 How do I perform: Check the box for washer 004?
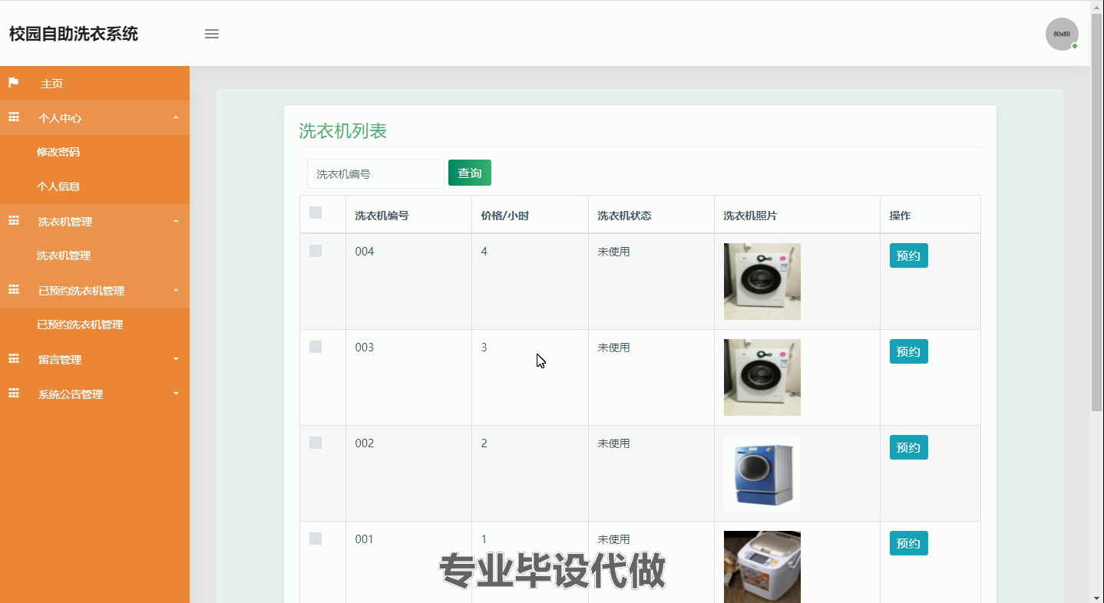pos(316,251)
